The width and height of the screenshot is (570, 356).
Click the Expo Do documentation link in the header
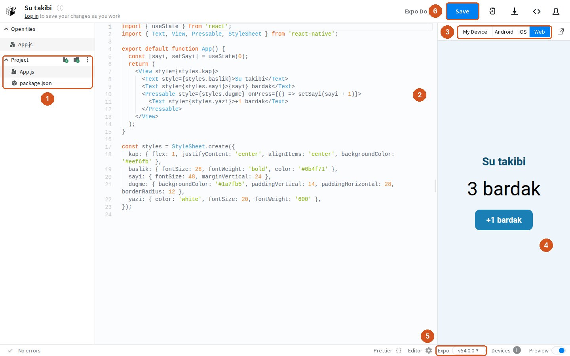point(416,11)
